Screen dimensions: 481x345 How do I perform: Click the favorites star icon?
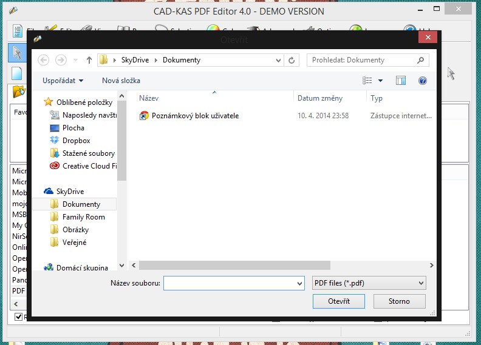48,102
